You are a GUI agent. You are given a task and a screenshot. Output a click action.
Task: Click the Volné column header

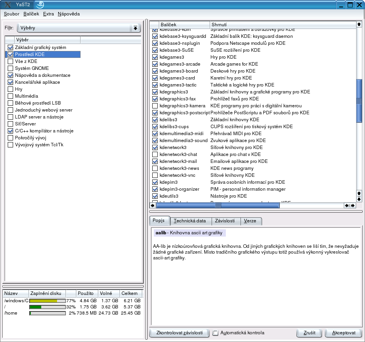[109, 293]
